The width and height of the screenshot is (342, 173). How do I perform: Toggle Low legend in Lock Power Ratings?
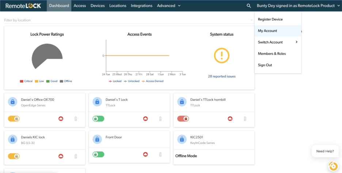pyautogui.click(x=39, y=81)
